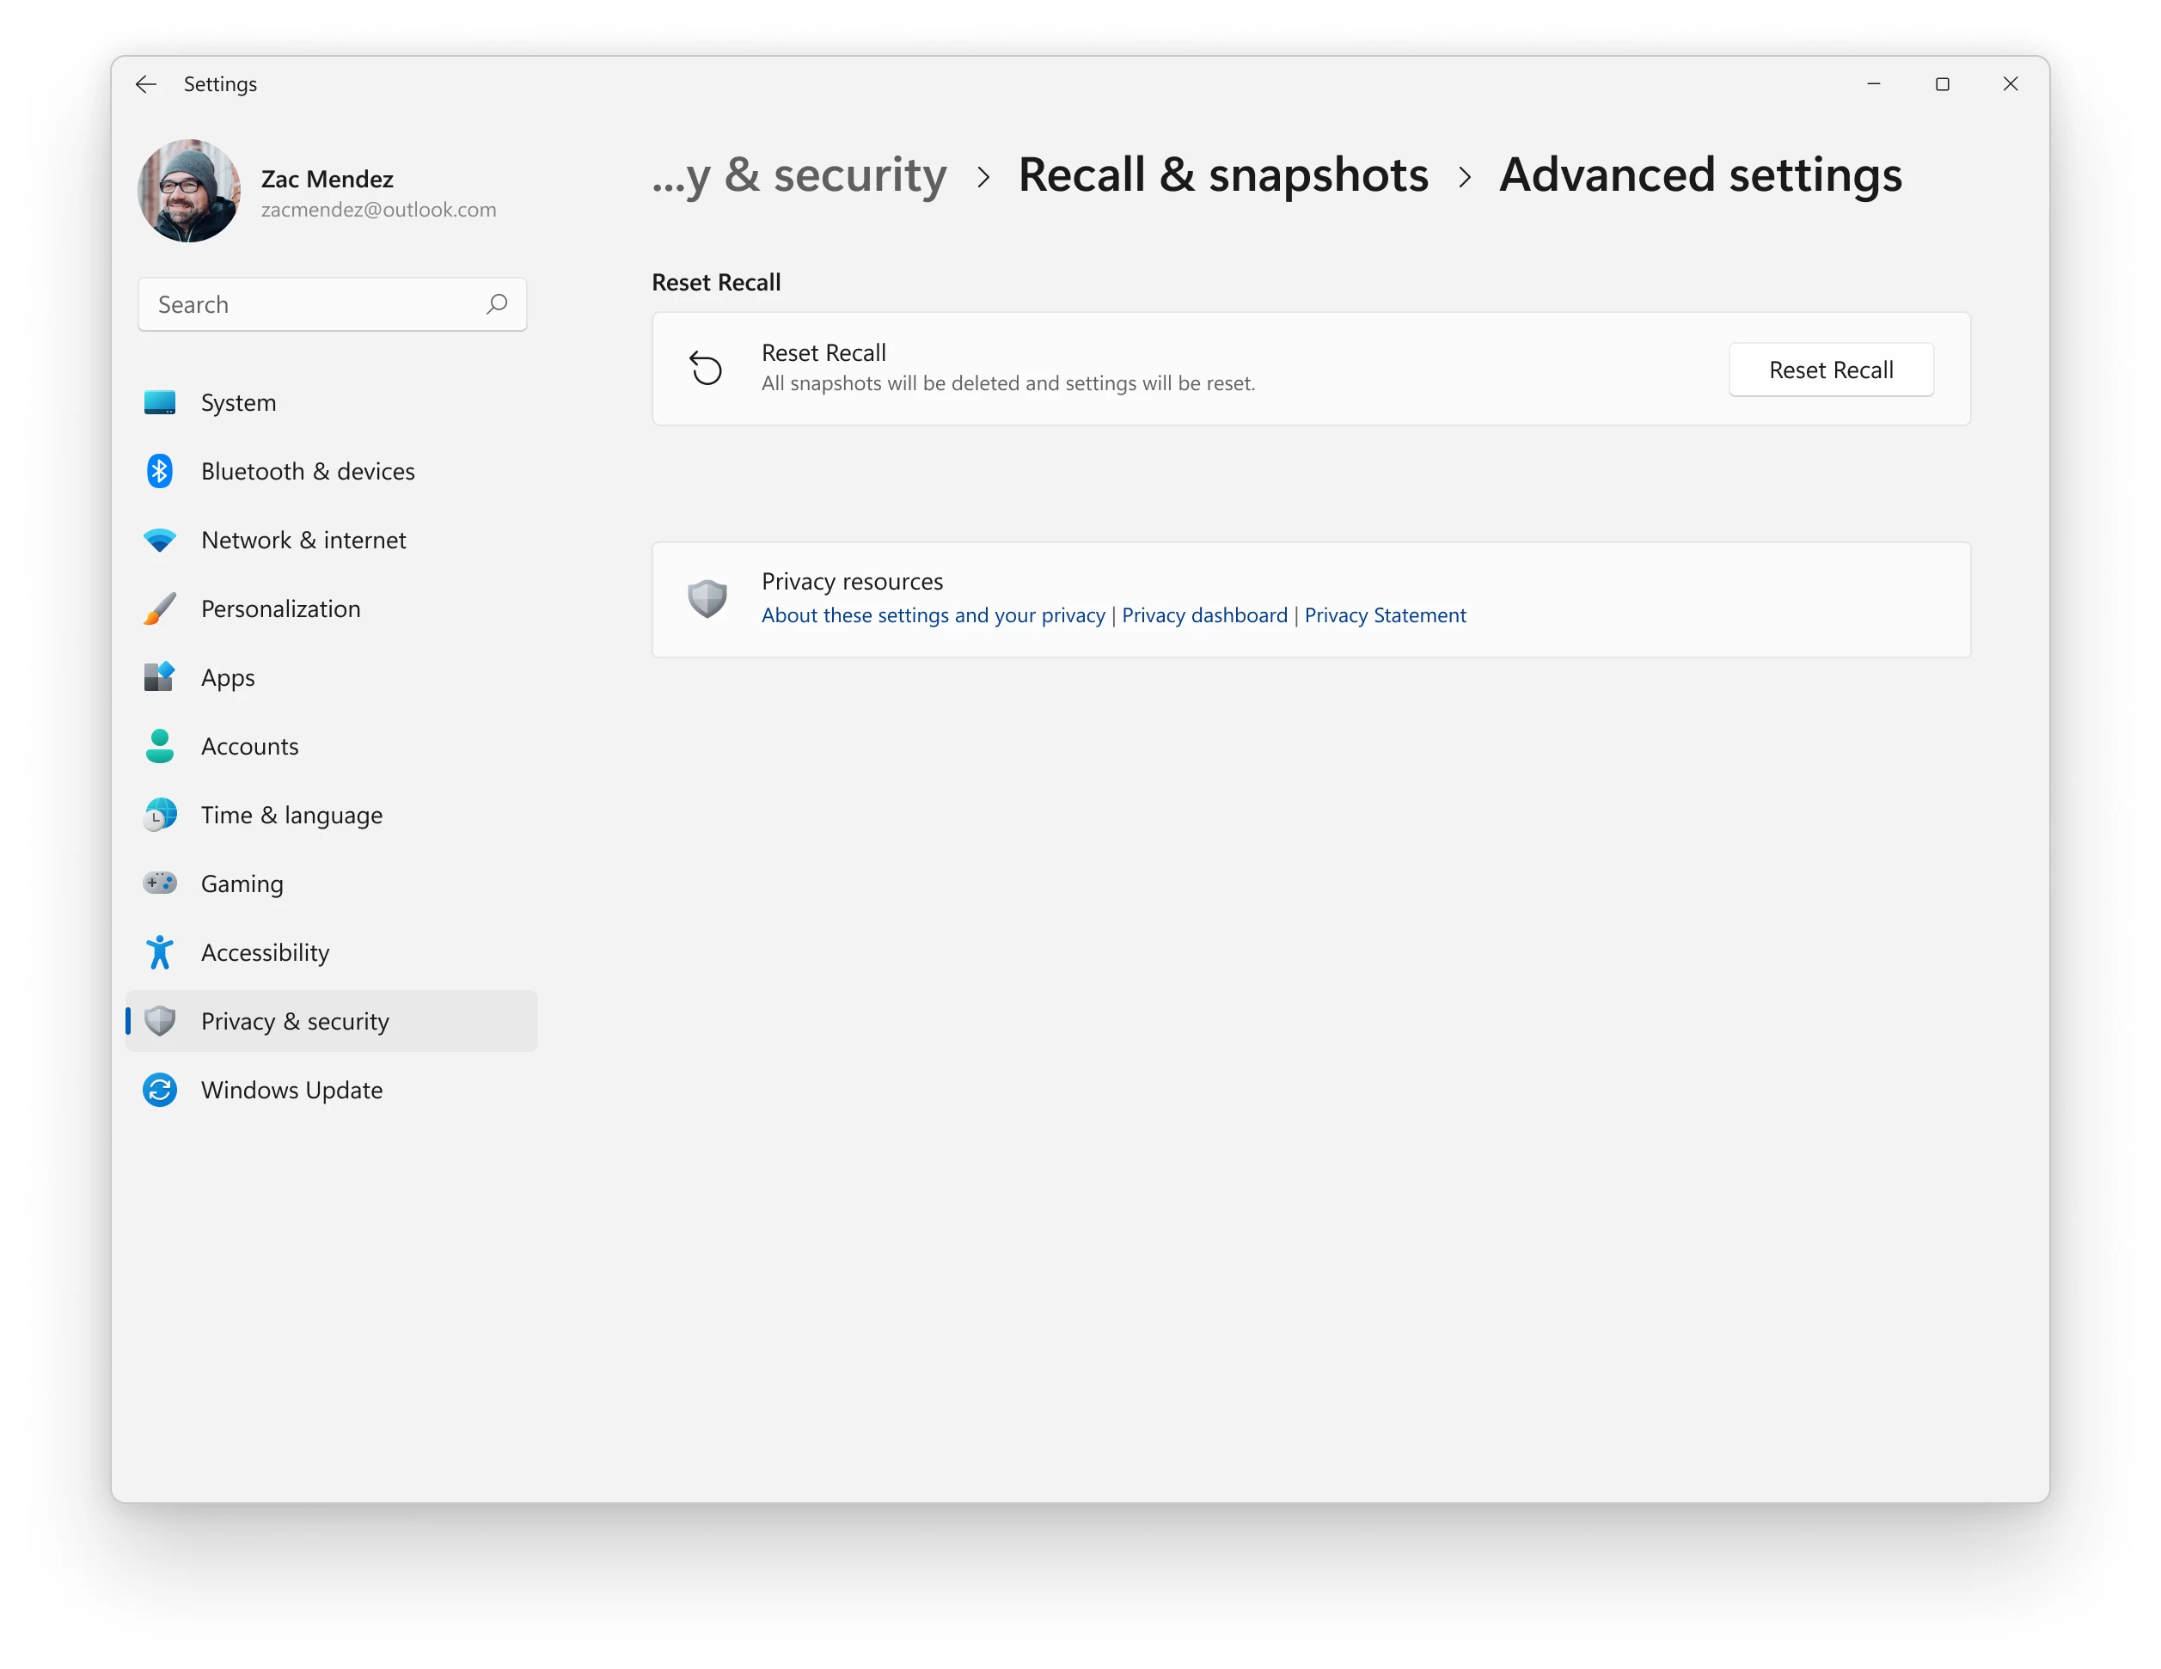Click the Accounts person icon
Screen dimensions: 2161x1669
[x=159, y=746]
